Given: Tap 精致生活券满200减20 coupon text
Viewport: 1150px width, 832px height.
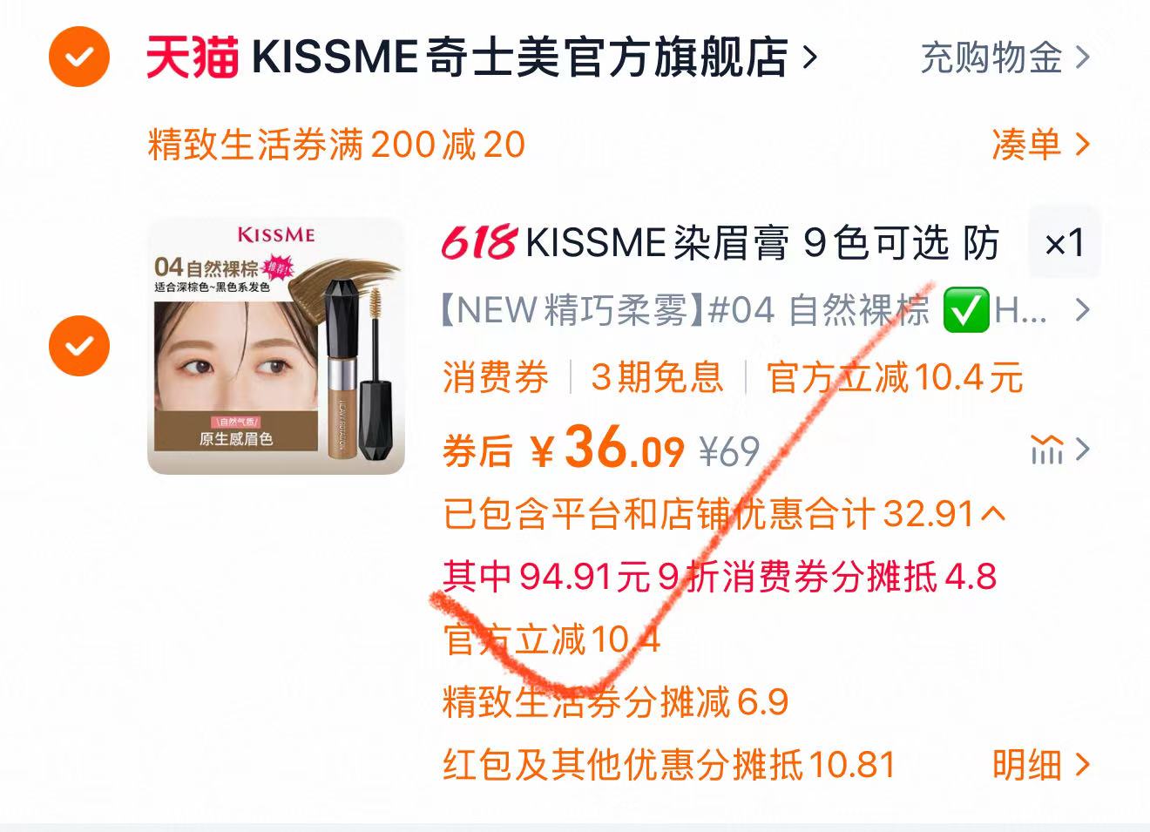Looking at the screenshot, I should pos(336,145).
